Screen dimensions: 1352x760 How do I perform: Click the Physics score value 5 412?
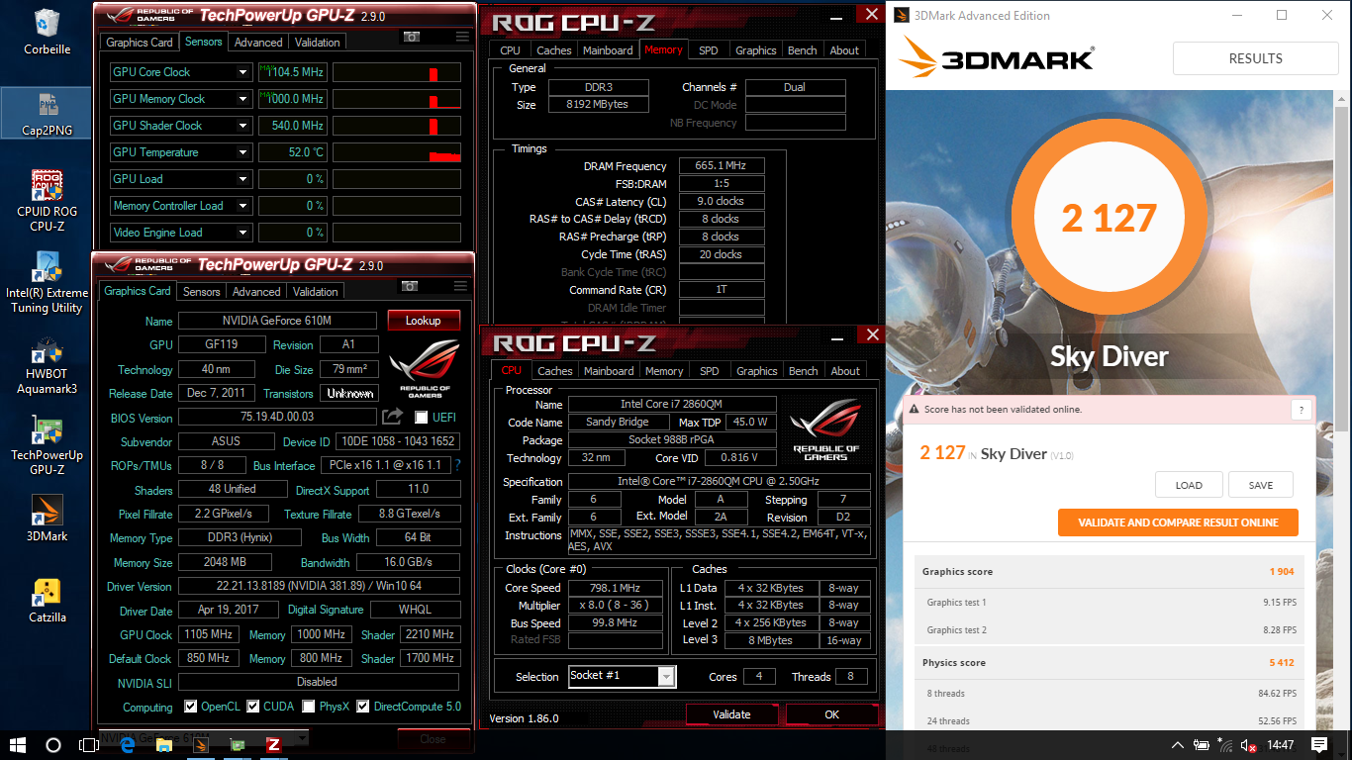tap(1282, 663)
